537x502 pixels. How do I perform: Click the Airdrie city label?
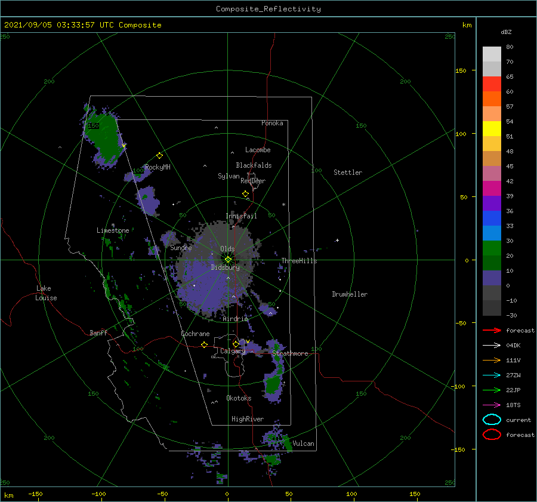pos(235,319)
